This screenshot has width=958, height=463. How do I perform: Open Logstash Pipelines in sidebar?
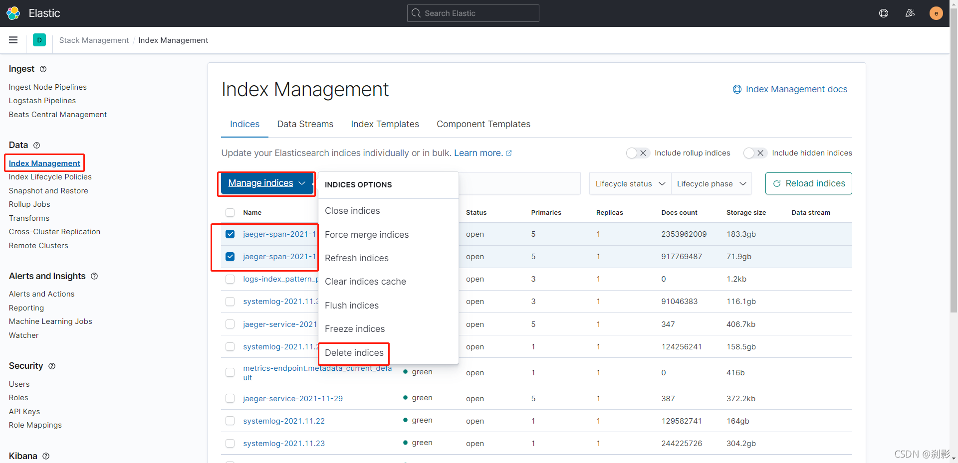pyautogui.click(x=42, y=101)
